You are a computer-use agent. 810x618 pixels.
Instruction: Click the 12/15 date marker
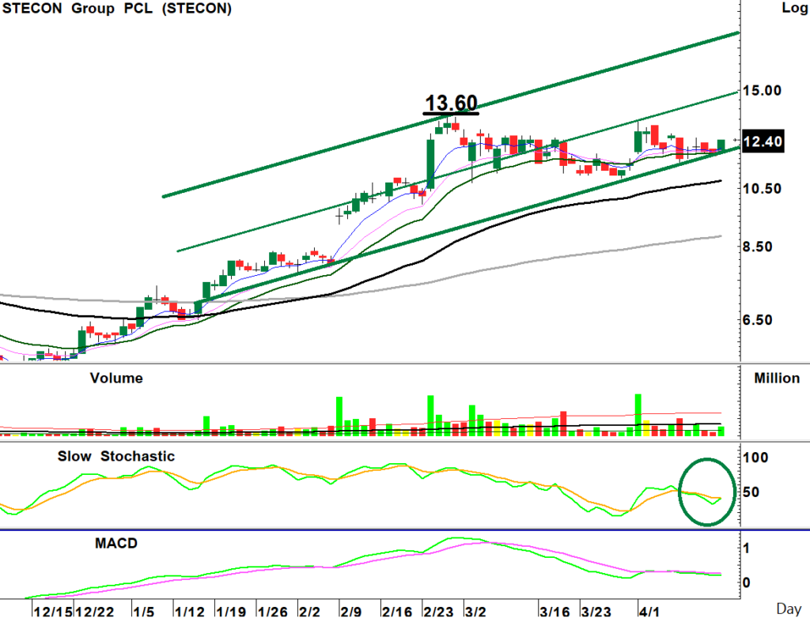51,612
